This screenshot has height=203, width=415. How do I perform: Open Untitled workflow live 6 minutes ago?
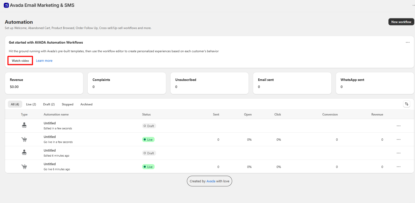50,164
